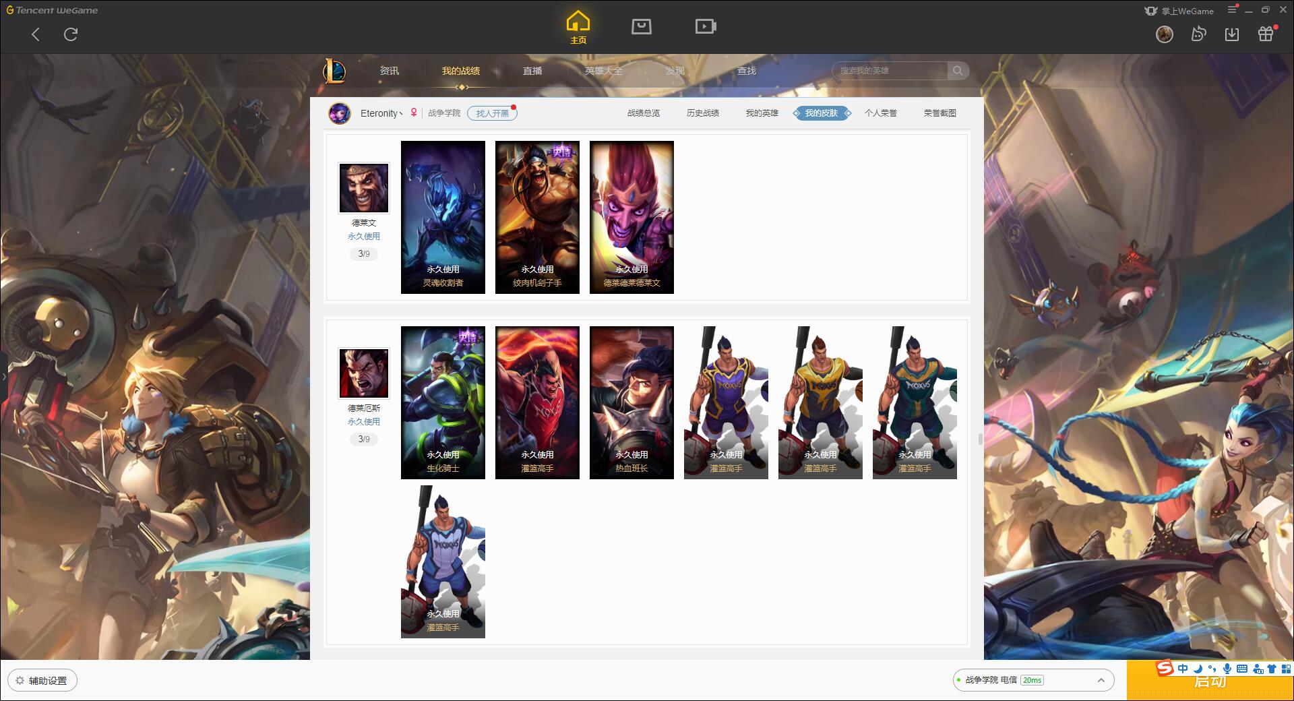This screenshot has height=701, width=1294.
Task: Open the 历史战绩 sub-tab
Action: coord(703,113)
